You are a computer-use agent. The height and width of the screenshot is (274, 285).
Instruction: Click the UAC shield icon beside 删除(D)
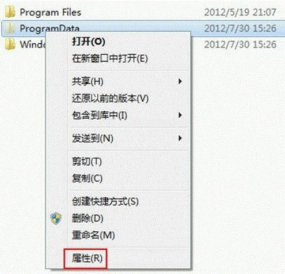point(56,219)
